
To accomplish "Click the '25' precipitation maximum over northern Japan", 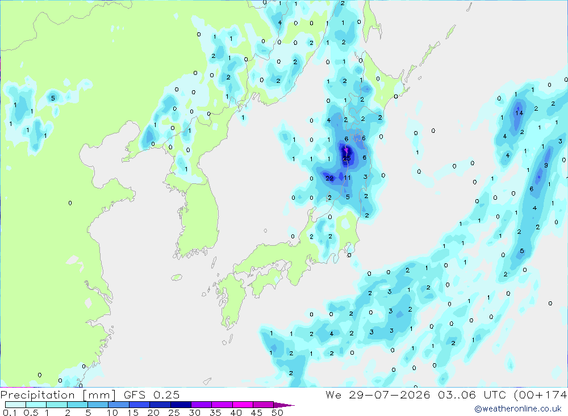I will pyautogui.click(x=346, y=158).
